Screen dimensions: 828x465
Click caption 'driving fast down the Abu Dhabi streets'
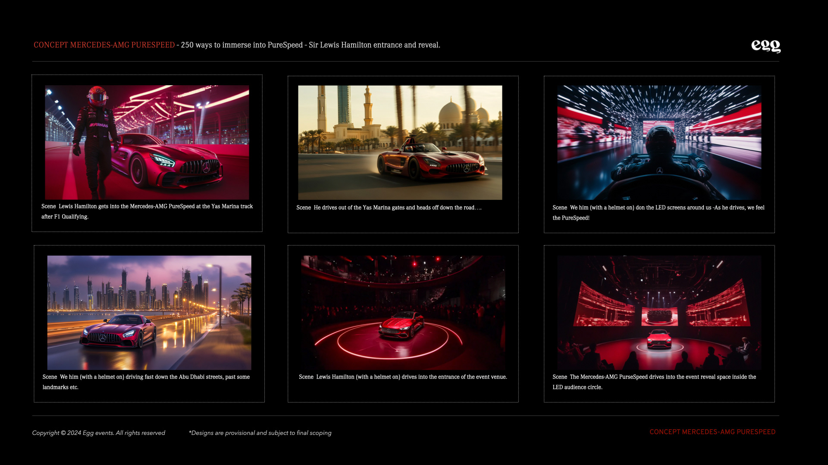[174, 377]
